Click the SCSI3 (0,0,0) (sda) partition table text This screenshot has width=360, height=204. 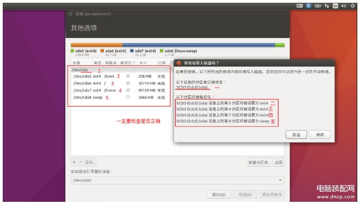192,87
